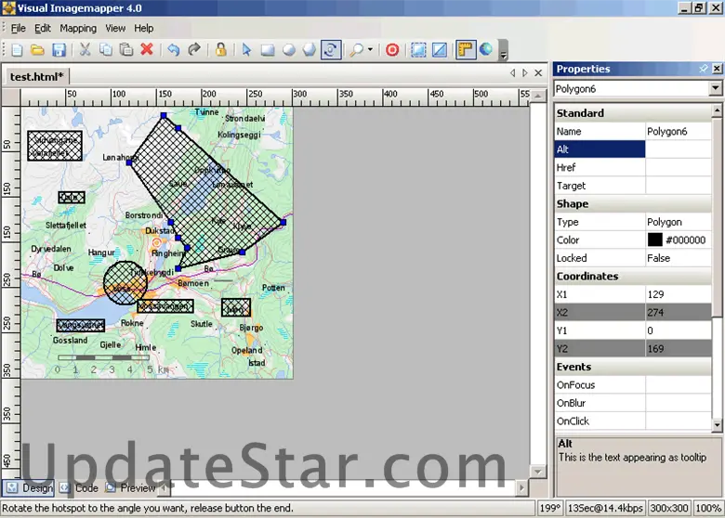
Task: Open the Mapping menu
Action: (78, 28)
